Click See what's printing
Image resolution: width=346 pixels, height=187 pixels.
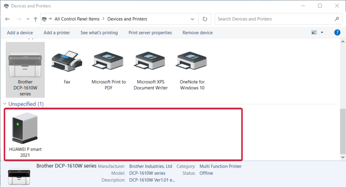[x=99, y=33]
